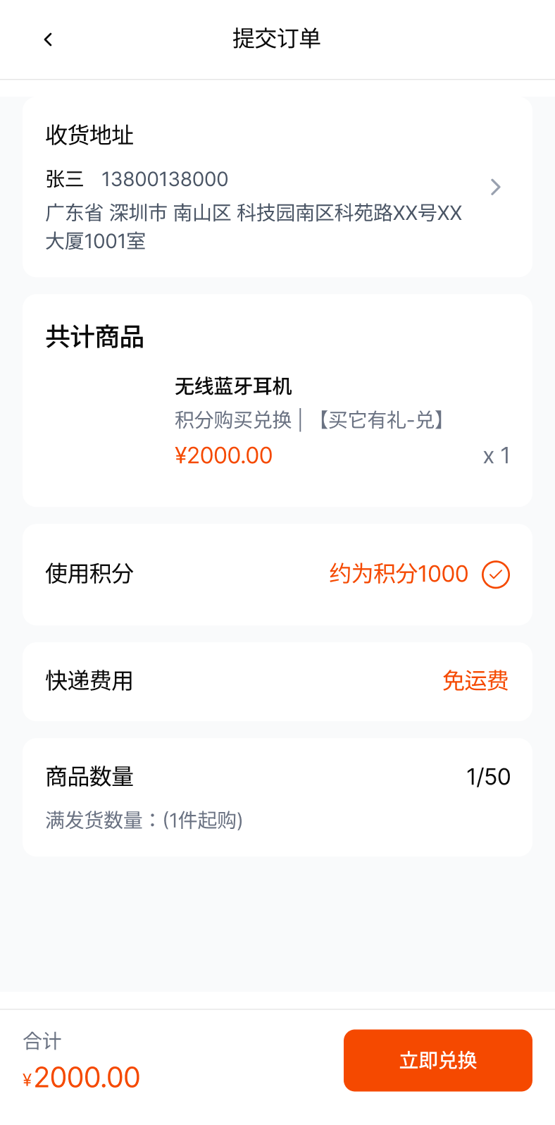Click the 满发货数量 minimum purchase note
The height and width of the screenshot is (1125, 555).
point(144,820)
